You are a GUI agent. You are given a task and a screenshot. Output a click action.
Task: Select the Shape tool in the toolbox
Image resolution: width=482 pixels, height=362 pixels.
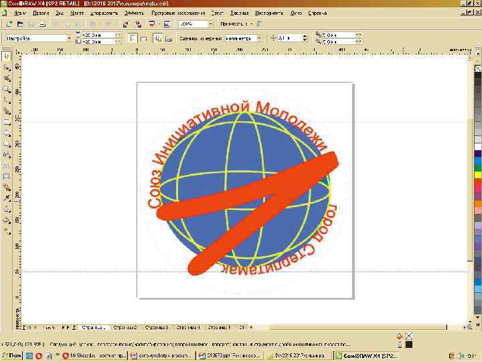click(7, 68)
